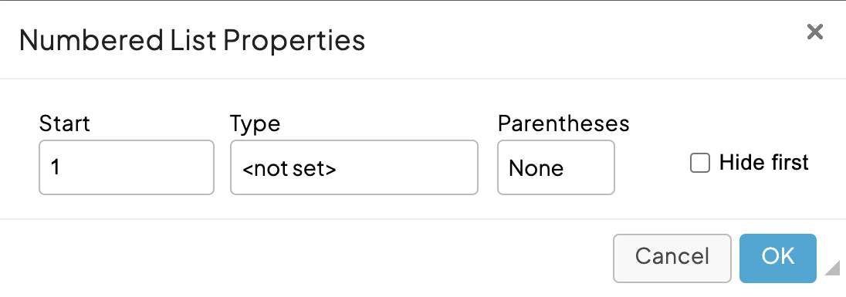Tick the box beside Hide first
The height and width of the screenshot is (297, 846).
click(x=700, y=164)
